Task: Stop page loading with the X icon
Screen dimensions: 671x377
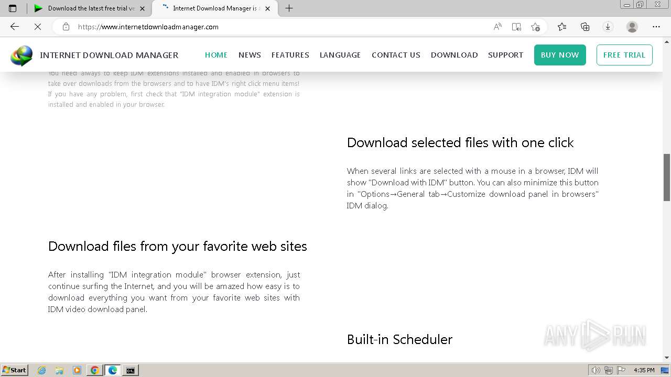Action: 38,27
